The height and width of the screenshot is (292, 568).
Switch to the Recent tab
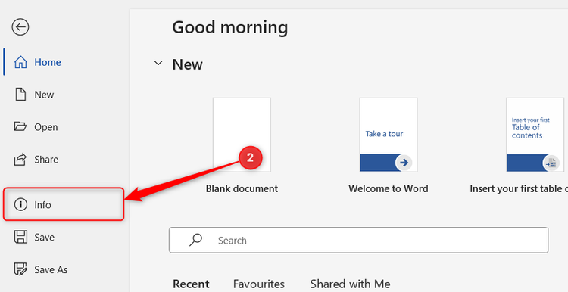tap(191, 284)
